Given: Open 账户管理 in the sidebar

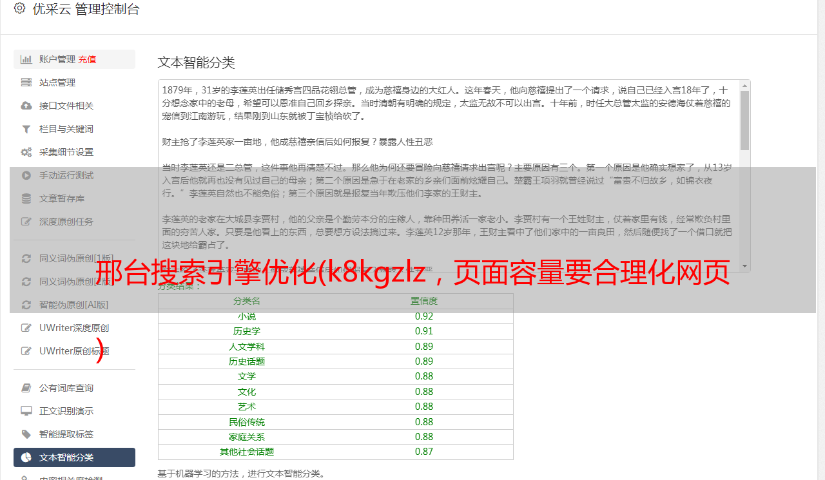Looking at the screenshot, I should [74, 59].
